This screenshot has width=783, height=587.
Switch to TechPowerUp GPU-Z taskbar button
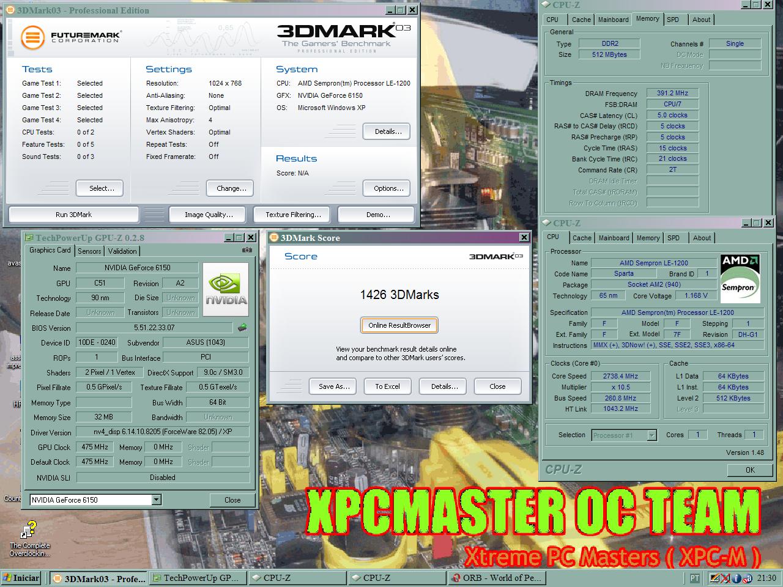(x=198, y=578)
